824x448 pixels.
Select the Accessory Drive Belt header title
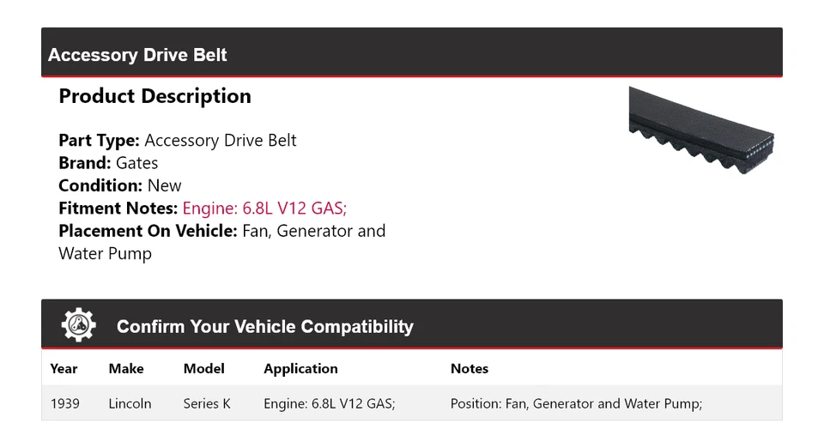(x=137, y=55)
